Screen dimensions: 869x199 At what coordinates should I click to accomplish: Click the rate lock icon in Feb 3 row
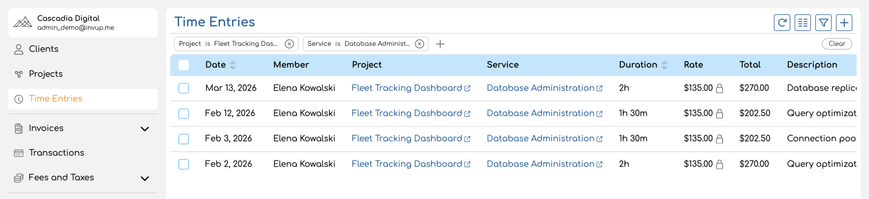[719, 139]
